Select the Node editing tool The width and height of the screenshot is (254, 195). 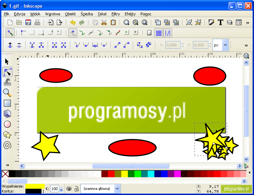click(x=7, y=72)
